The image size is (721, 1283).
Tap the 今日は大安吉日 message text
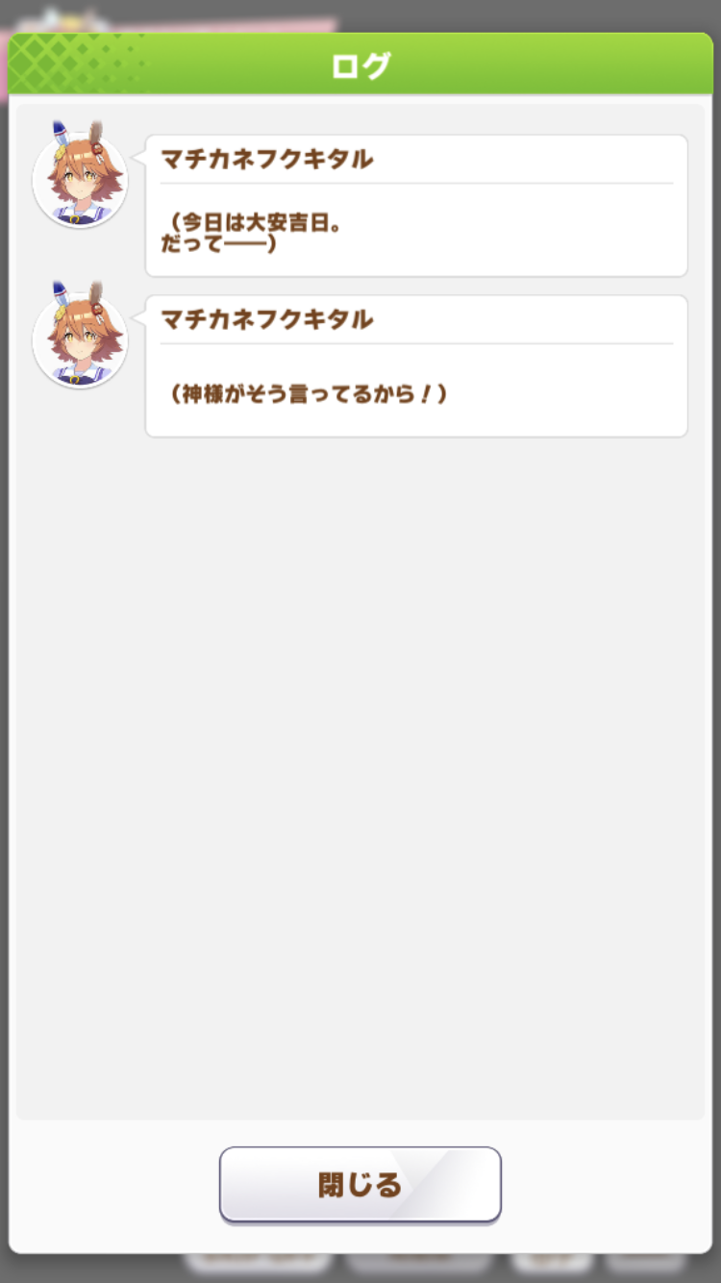point(252,233)
